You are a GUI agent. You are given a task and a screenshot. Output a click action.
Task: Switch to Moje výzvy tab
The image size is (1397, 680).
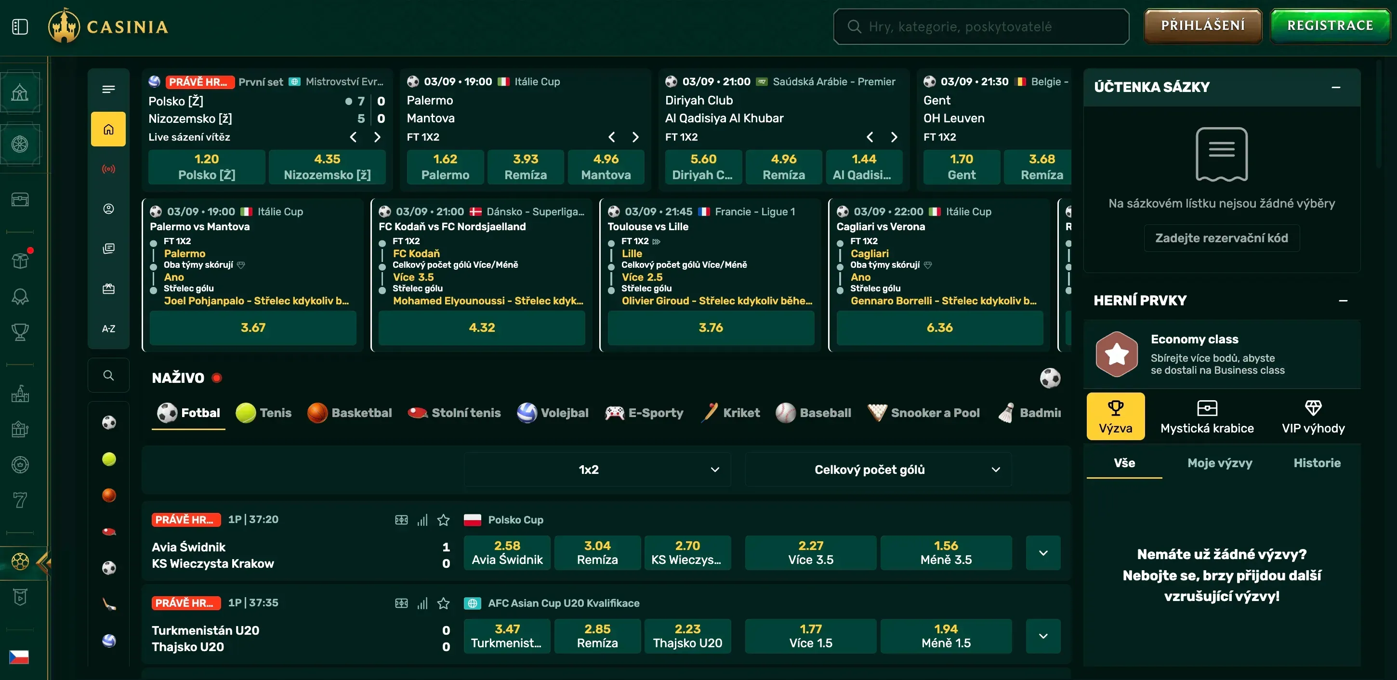[x=1220, y=463]
